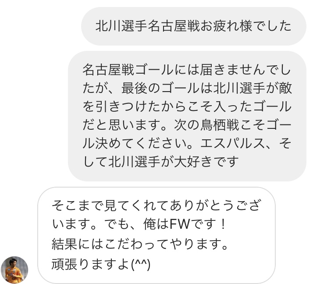
Task: Click the line 'して北川選手が大好きです'
Action: click(161, 161)
